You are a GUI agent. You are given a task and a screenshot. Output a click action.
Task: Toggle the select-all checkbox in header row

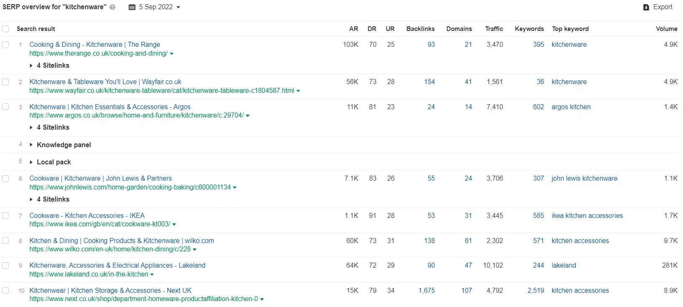click(x=5, y=29)
